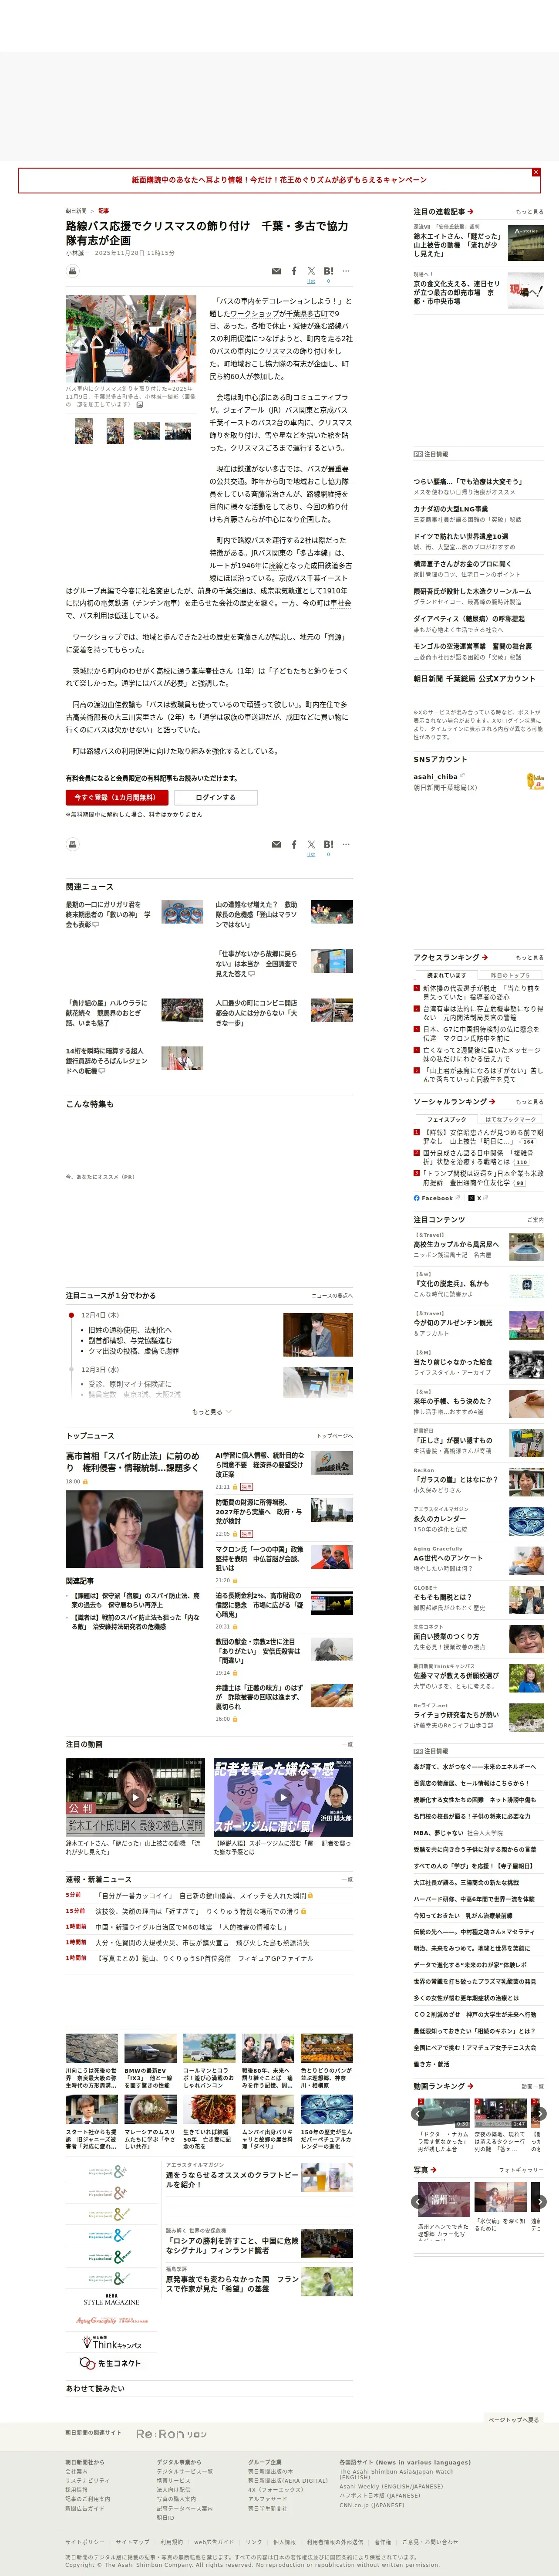Enlarge the main bus photo via expand icon
Screen dimensions: 559x2576
point(140,405)
